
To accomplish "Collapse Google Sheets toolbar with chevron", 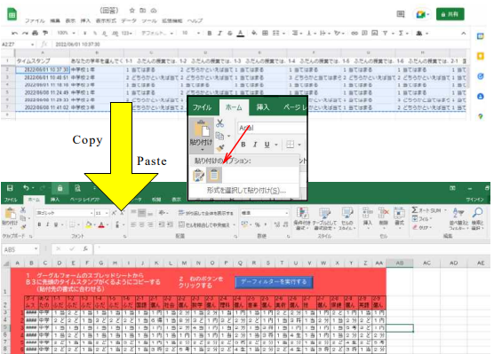I will 463,33.
